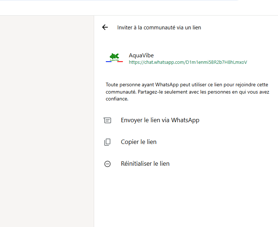Screen dimensions: 278x227
Task: Click the send-via-WhatsApp message icon
Action: tap(108, 120)
